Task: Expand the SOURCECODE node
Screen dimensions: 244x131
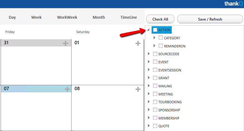Action: coord(149,54)
